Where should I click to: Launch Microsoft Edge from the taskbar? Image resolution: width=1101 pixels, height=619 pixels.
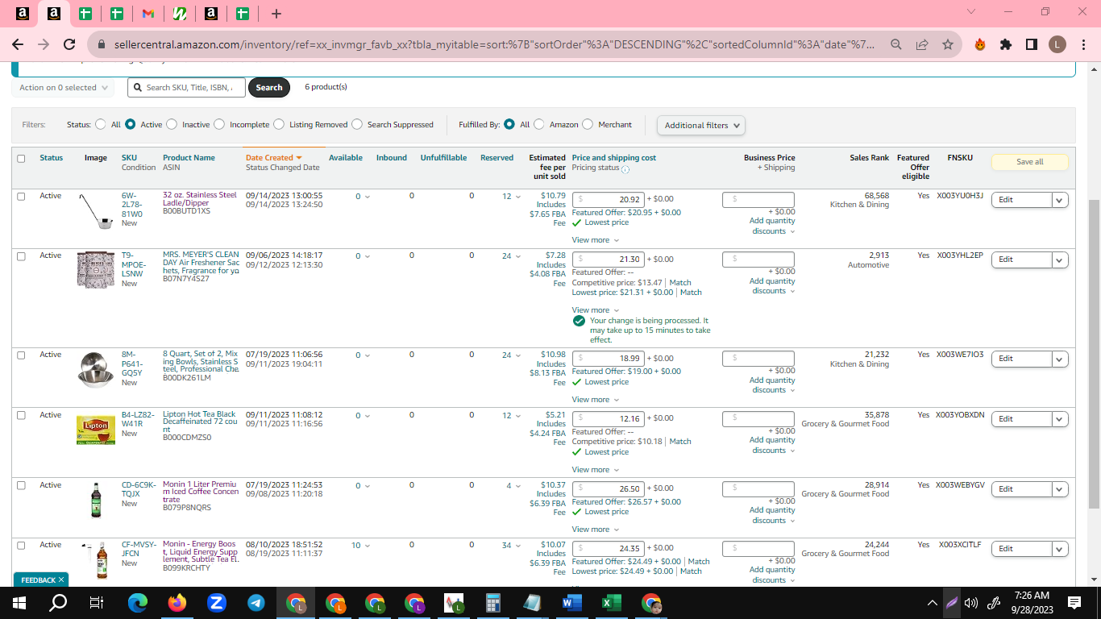point(139,602)
